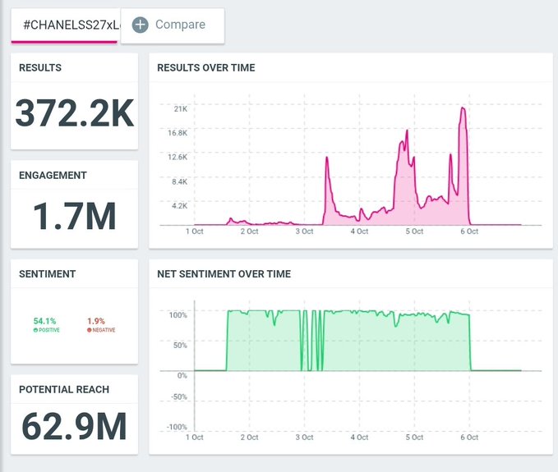This screenshot has height=472, width=558.
Task: Click 5 Oct label under sentiment chart
Action: click(414, 438)
